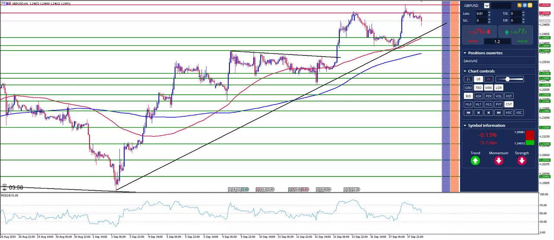
Task: Click the S/L input field
Action: 482,20
